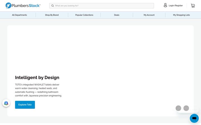The height and width of the screenshot is (125, 201).
Task: Click the PlumbersStock logo
Action: [23, 6]
